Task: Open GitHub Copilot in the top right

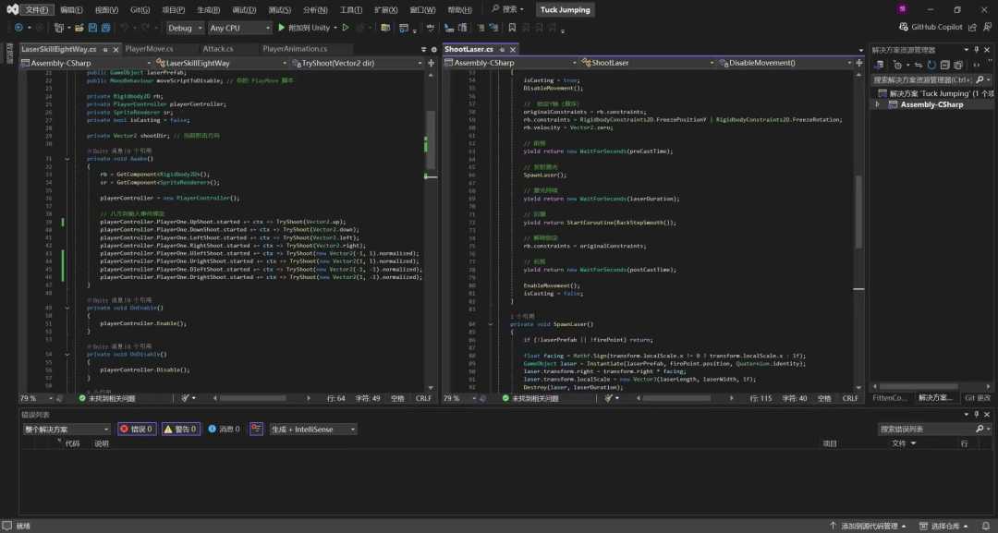Action: click(x=931, y=28)
